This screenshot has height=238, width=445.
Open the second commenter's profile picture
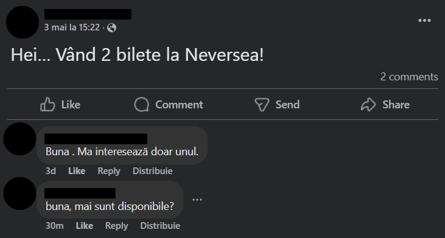(19, 194)
